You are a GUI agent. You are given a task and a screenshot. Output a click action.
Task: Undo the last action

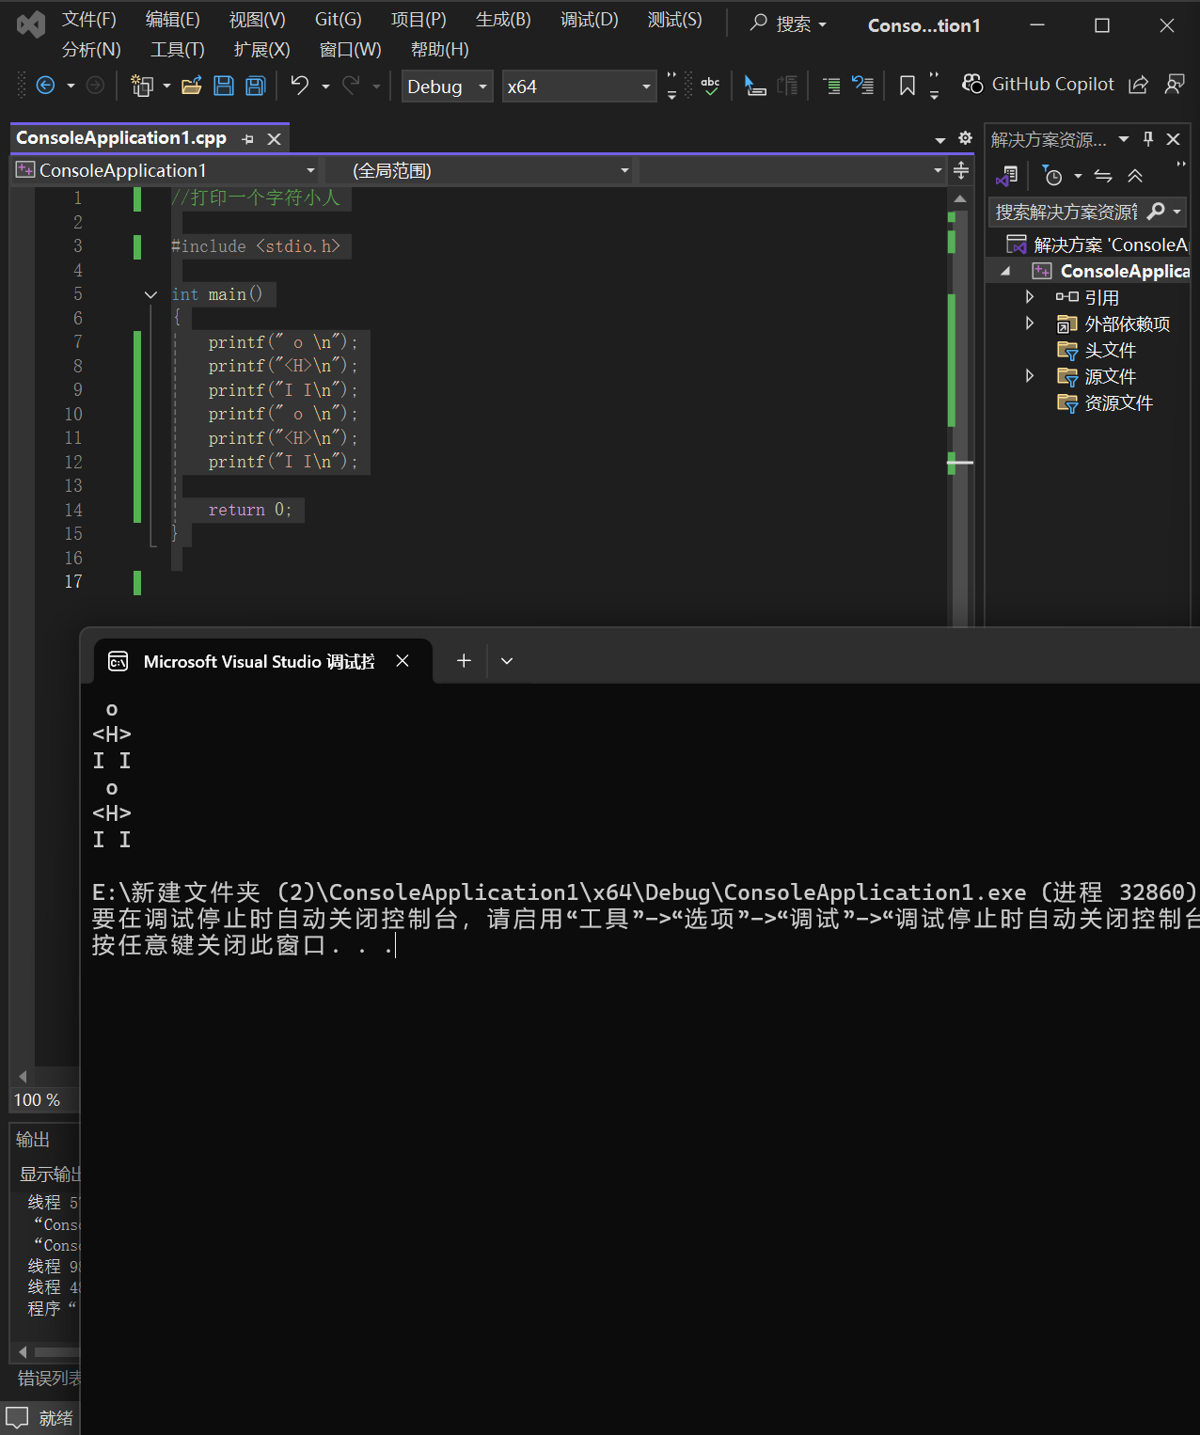pos(300,86)
